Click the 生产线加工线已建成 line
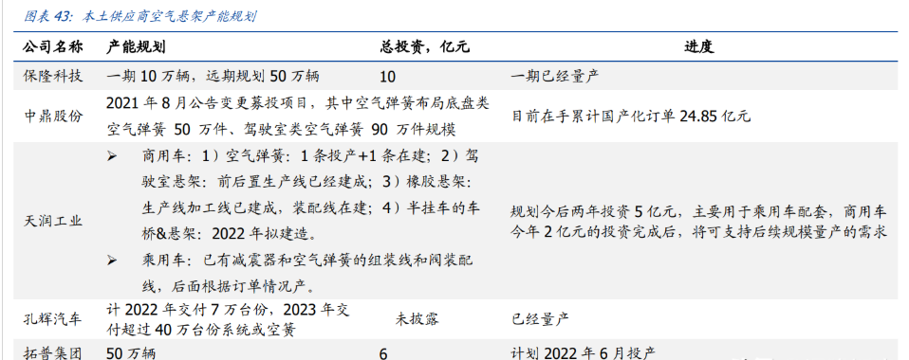Viewport: 909px width, 360px height. (x=310, y=207)
